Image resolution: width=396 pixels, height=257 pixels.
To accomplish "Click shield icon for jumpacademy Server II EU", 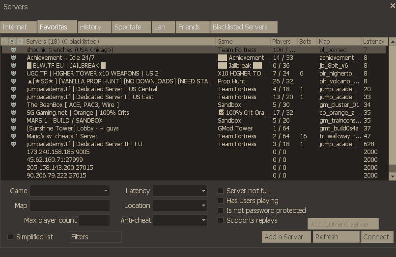I will click(13, 144).
